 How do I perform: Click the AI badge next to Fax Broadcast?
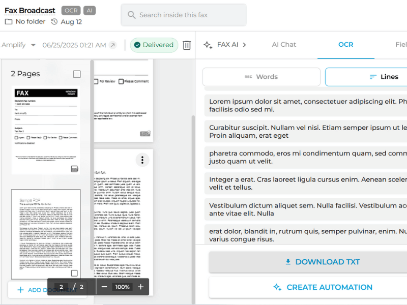[x=90, y=11]
